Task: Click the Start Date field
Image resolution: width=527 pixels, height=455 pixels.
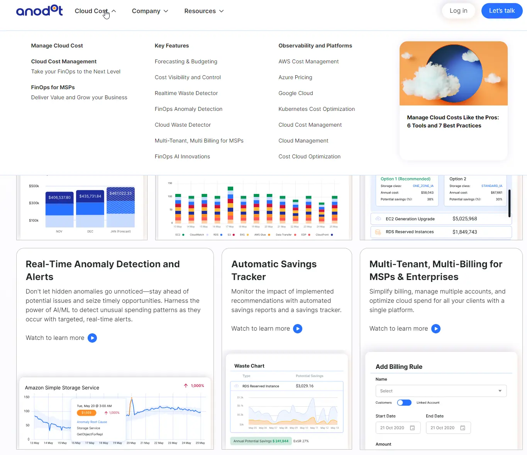Action: click(x=398, y=428)
